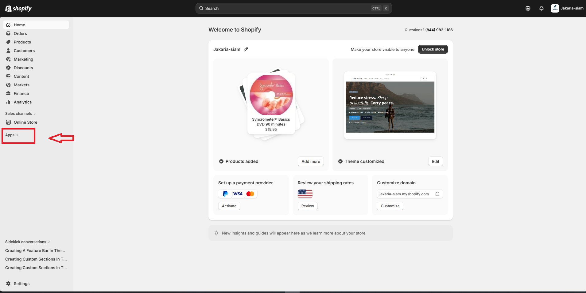The height and width of the screenshot is (293, 586).
Task: Expand the Sales channels section
Action: pos(20,114)
